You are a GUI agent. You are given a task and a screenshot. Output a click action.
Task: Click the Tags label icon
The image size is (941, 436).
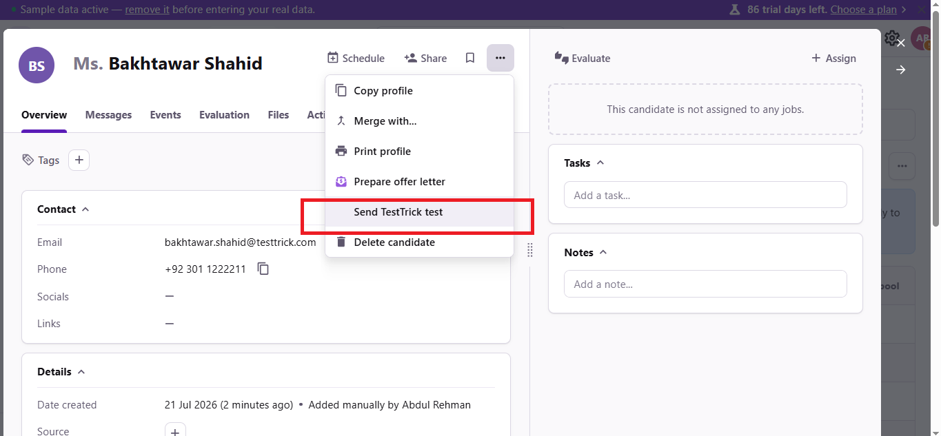28,160
